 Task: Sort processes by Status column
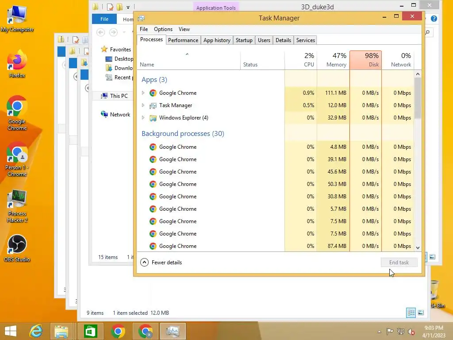262,60
